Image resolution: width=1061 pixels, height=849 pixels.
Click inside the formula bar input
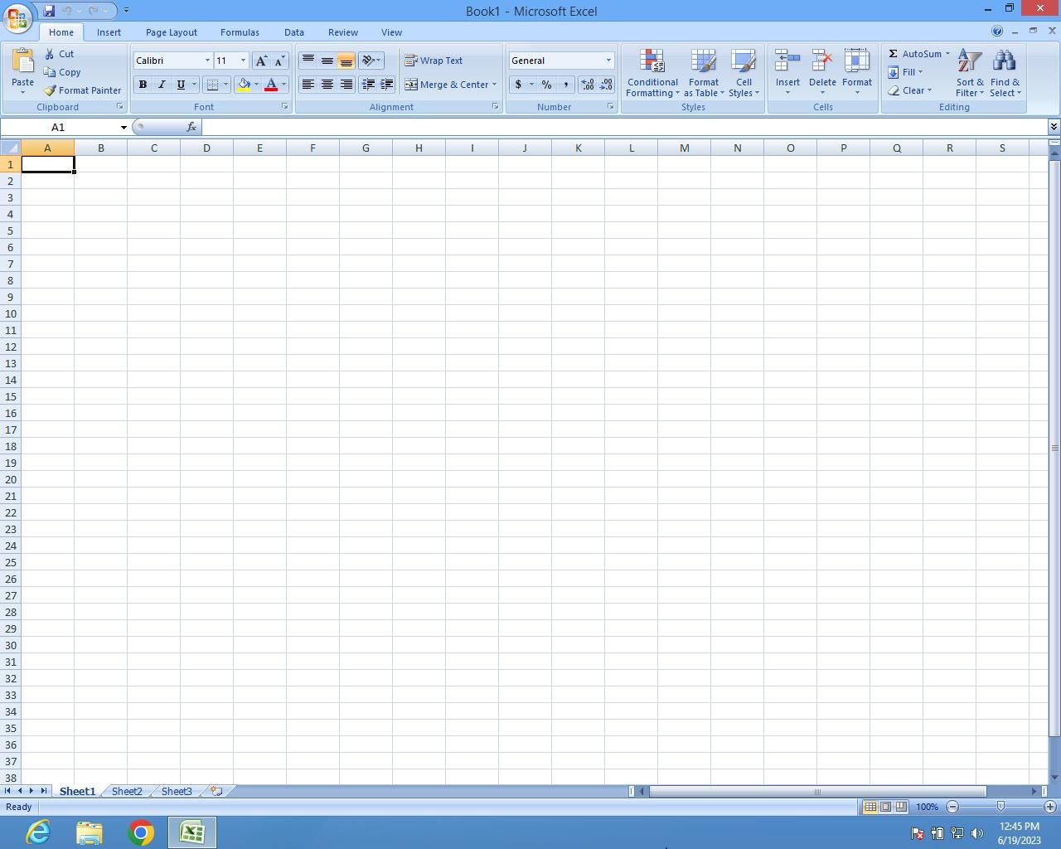coord(622,128)
